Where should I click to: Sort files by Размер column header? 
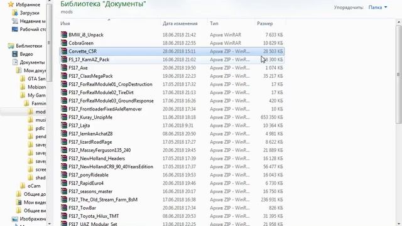pos(265,23)
